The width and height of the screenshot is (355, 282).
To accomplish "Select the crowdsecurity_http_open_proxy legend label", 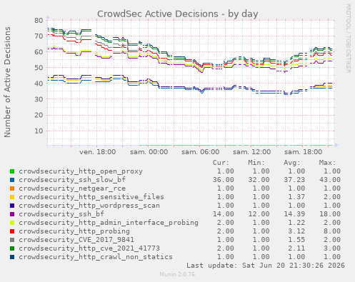I will tap(81, 171).
